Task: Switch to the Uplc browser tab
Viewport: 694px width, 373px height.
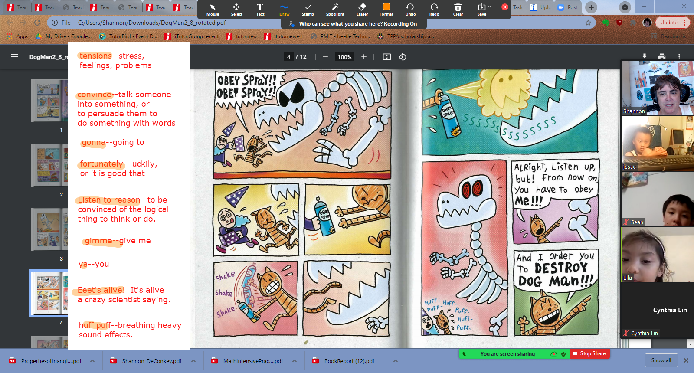Action: coord(540,7)
